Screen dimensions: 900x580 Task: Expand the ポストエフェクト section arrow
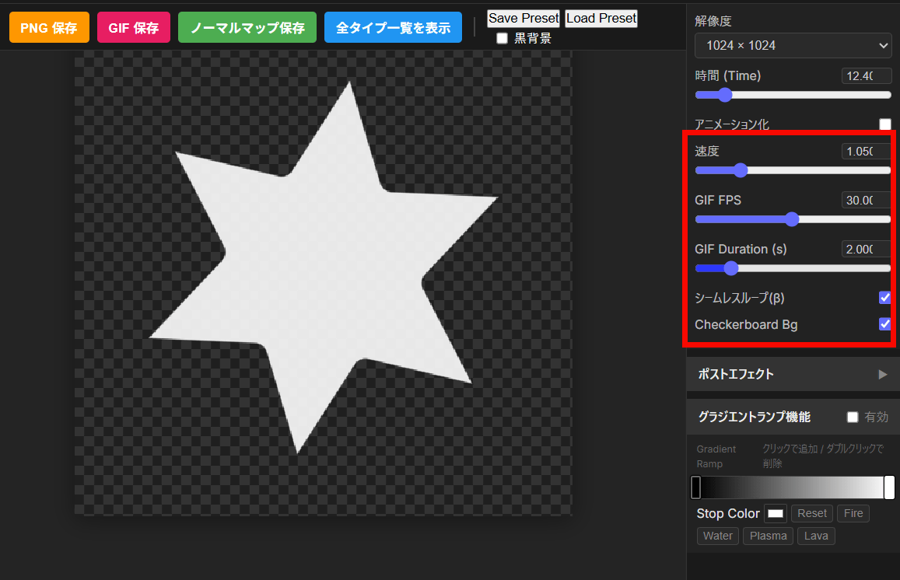coord(882,374)
